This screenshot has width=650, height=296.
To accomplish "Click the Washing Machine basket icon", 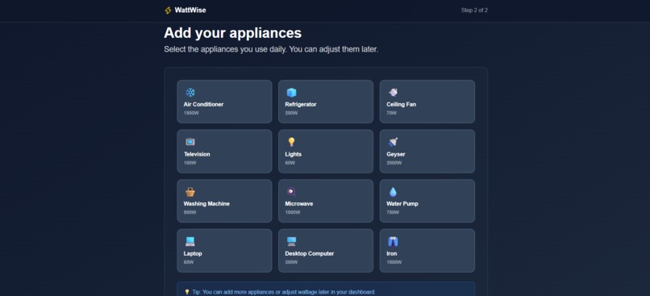I will tap(190, 192).
